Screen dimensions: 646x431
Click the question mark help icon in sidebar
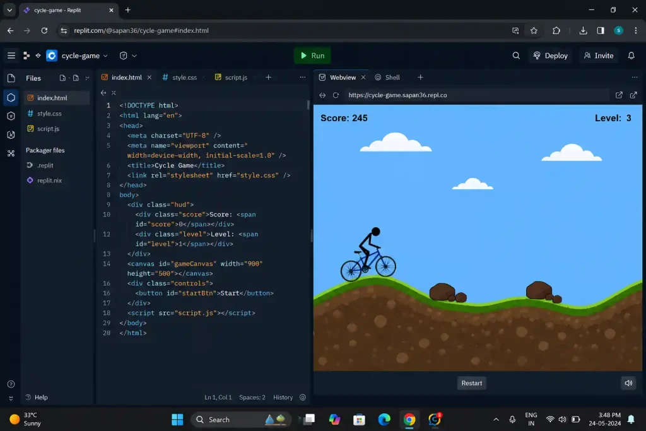point(11,384)
